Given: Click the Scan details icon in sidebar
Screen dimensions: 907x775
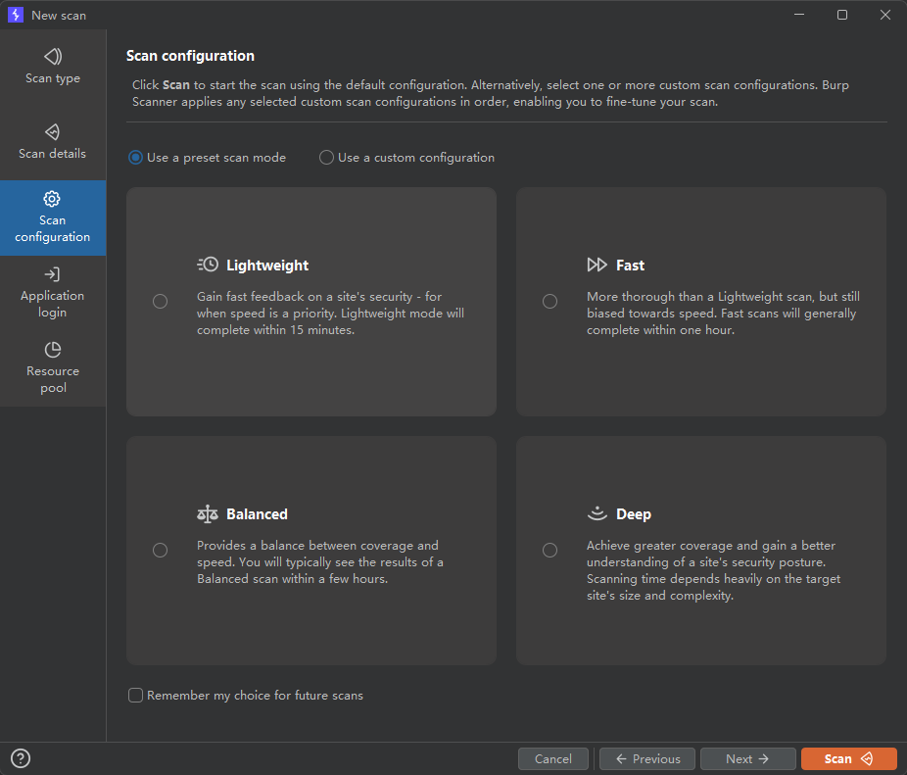Looking at the screenshot, I should coord(53,132).
